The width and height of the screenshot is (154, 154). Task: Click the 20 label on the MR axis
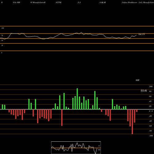[x=150, y=106]
